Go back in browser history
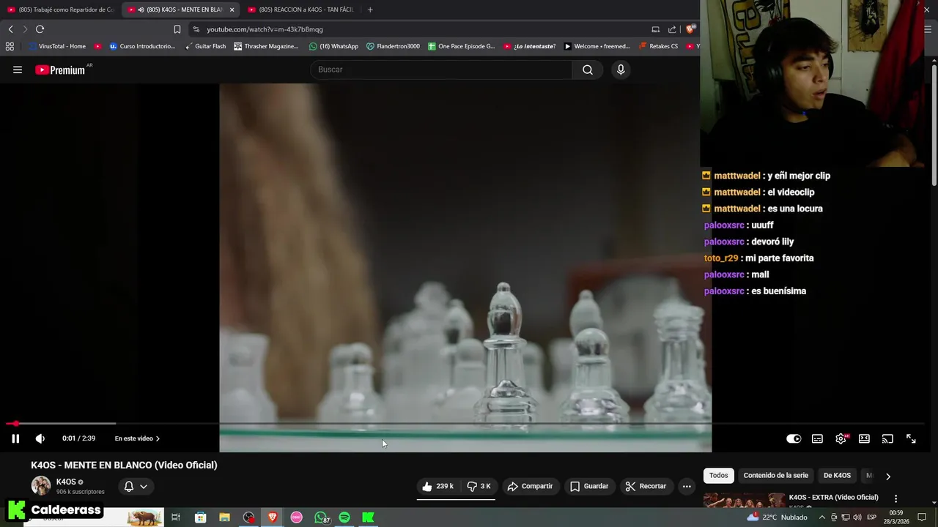The width and height of the screenshot is (938, 527). pos(10,29)
